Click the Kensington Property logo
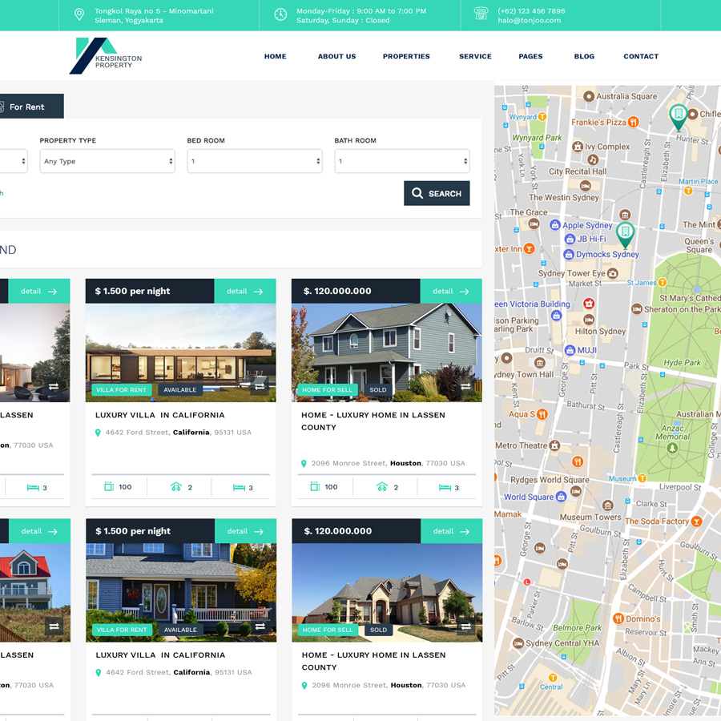 pos(106,55)
